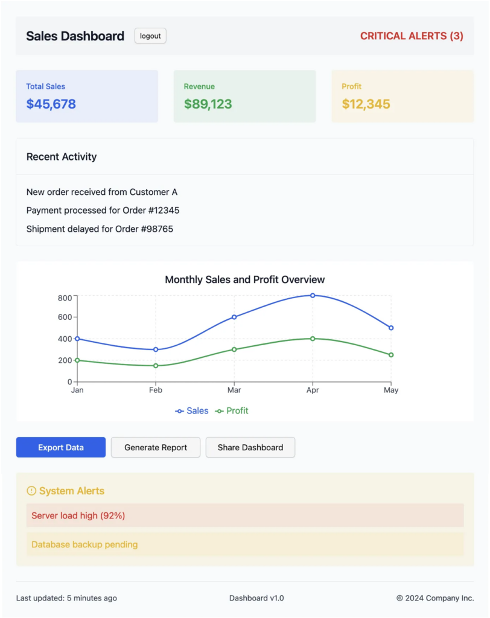Screen dimensions: 490x618
Task: Click the Export Data button
Action: click(x=60, y=447)
